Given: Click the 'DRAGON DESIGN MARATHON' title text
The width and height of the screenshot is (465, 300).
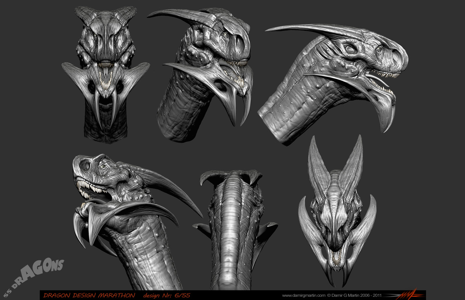Looking at the screenshot, I should tap(89, 295).
